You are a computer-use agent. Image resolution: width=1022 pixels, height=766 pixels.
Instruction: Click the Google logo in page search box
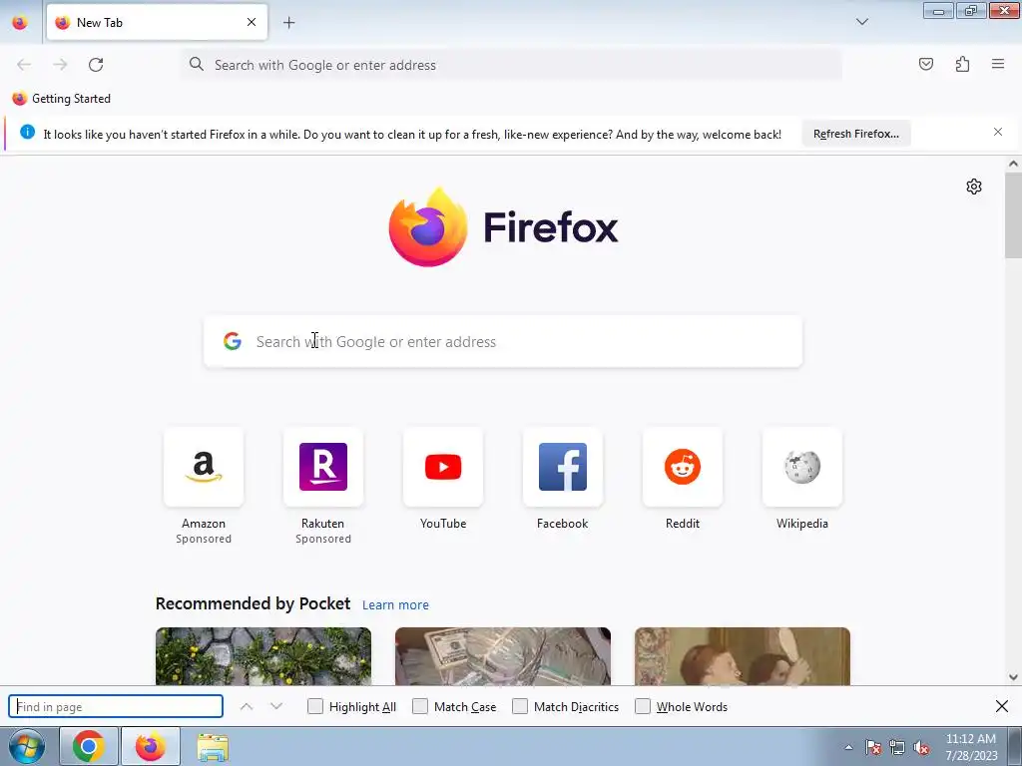click(233, 341)
